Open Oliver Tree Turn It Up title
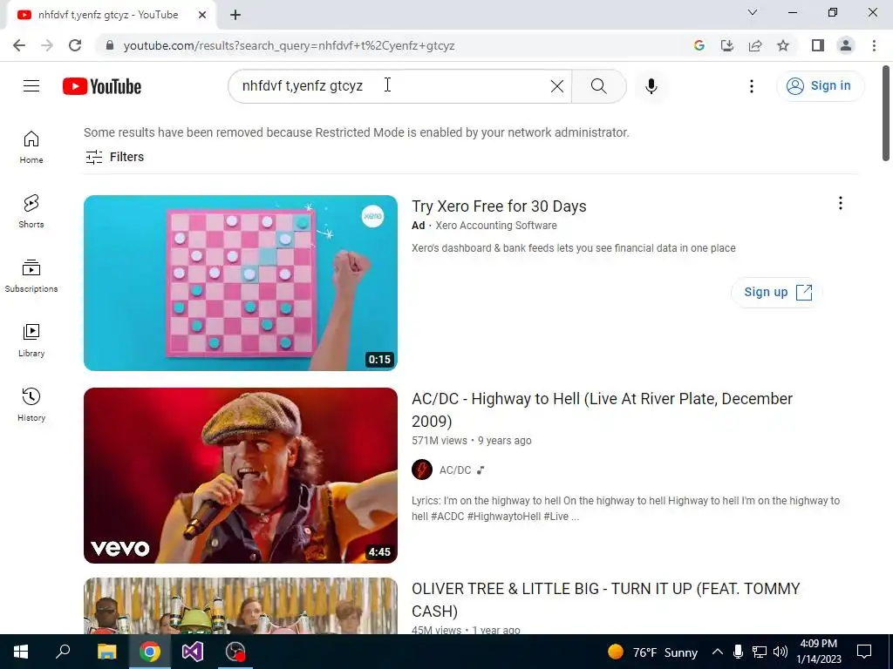The width and height of the screenshot is (893, 669). point(605,599)
